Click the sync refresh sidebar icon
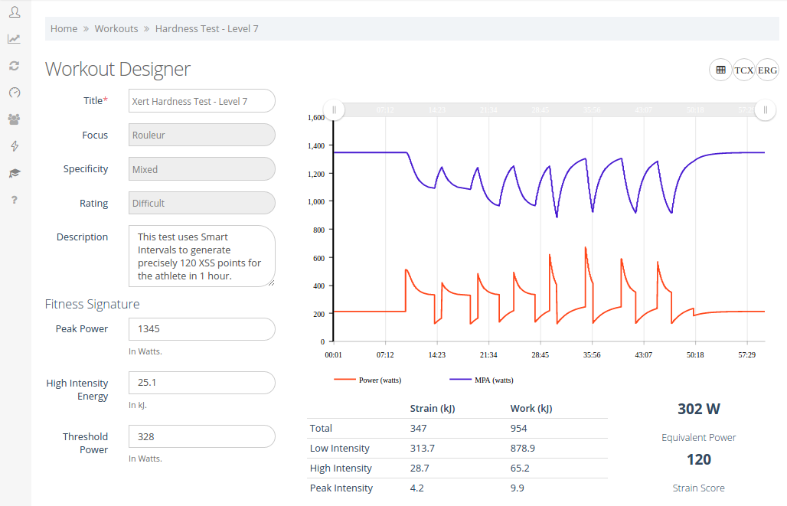787x506 pixels. point(14,66)
